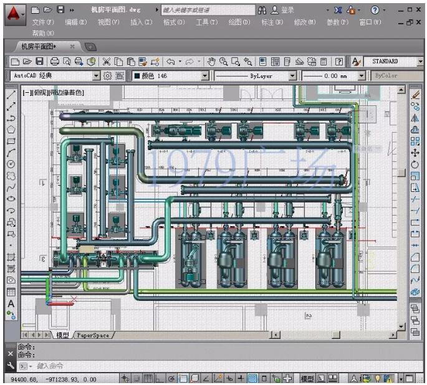Click the Multiline Text tool A icon
427x385 pixels.
[11, 303]
